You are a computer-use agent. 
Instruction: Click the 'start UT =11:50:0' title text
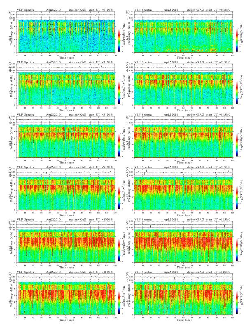218,272
